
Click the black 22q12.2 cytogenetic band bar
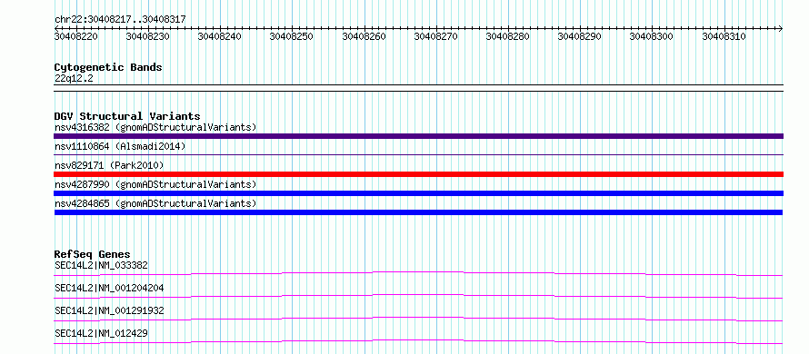coord(418,88)
